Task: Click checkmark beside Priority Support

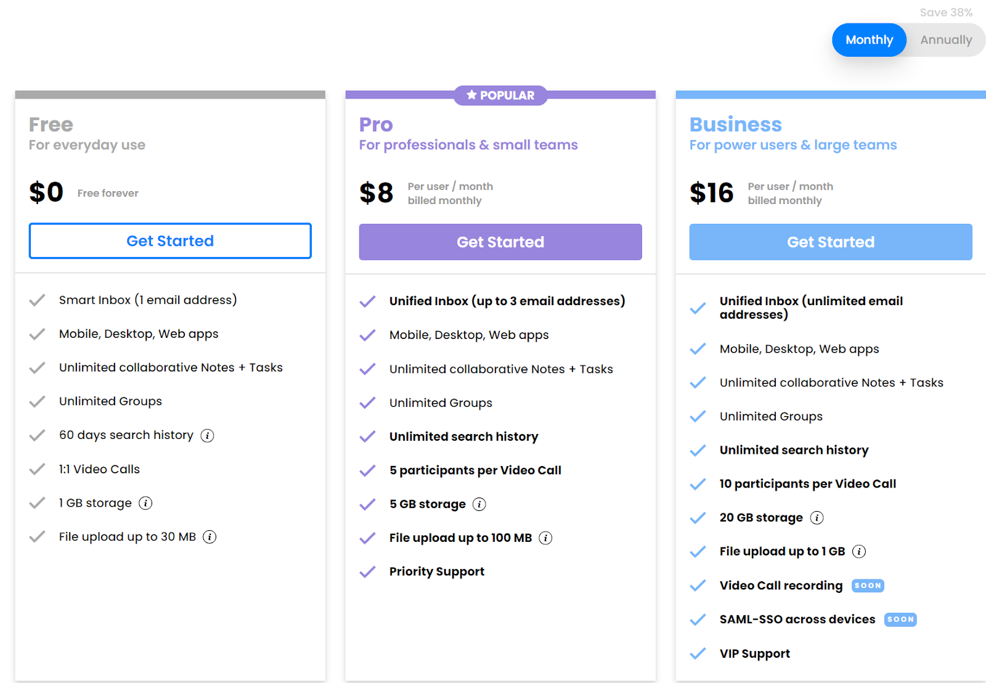Action: pyautogui.click(x=368, y=572)
